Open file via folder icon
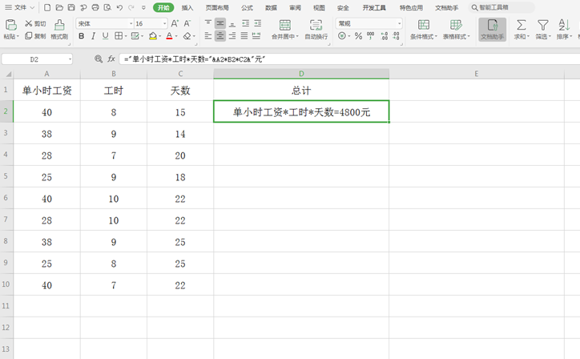580x359 pixels. [59, 7]
